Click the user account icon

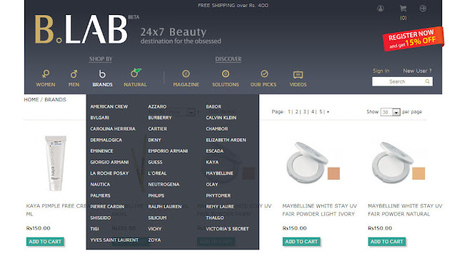(x=381, y=9)
